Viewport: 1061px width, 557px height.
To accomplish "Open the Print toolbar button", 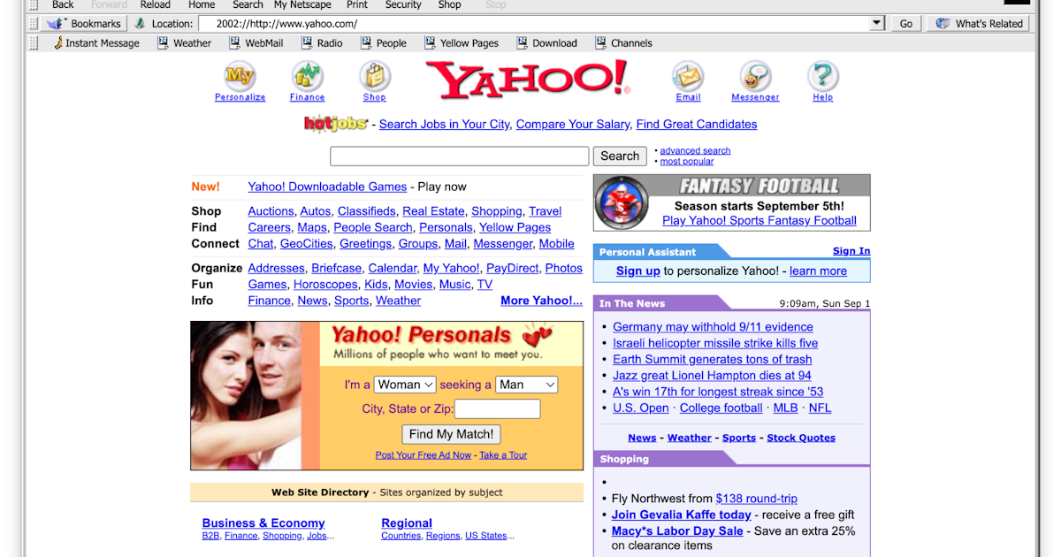I will [357, 4].
